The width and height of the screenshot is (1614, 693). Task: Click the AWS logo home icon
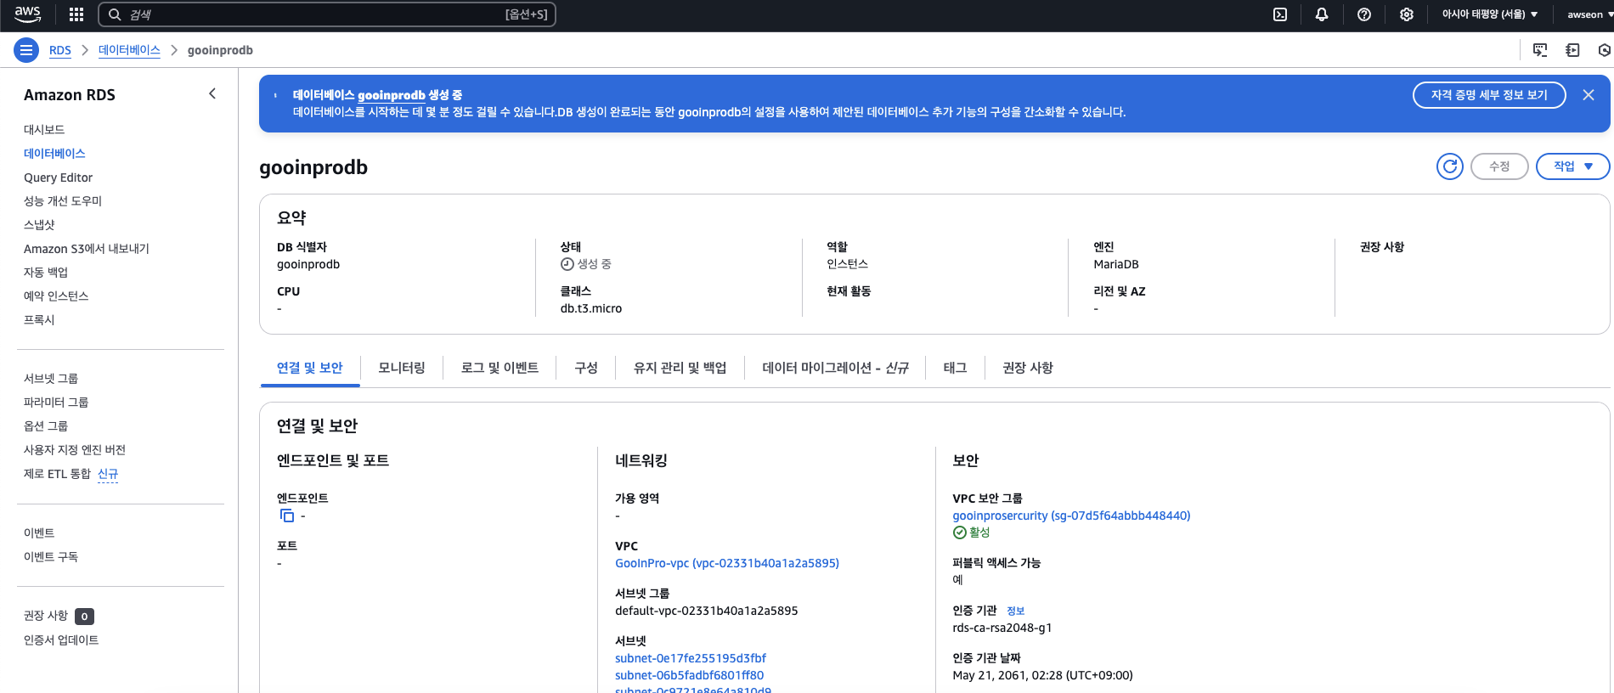tap(27, 14)
